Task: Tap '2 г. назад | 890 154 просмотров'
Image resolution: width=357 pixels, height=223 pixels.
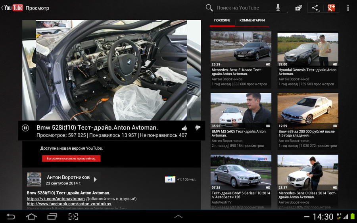Action: 238,146
